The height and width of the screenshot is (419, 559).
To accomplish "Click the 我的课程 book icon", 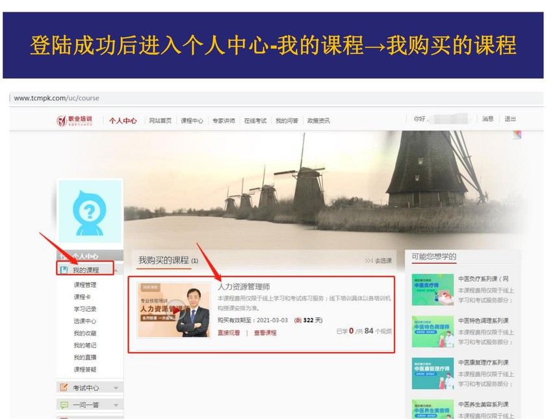I will coord(64,270).
